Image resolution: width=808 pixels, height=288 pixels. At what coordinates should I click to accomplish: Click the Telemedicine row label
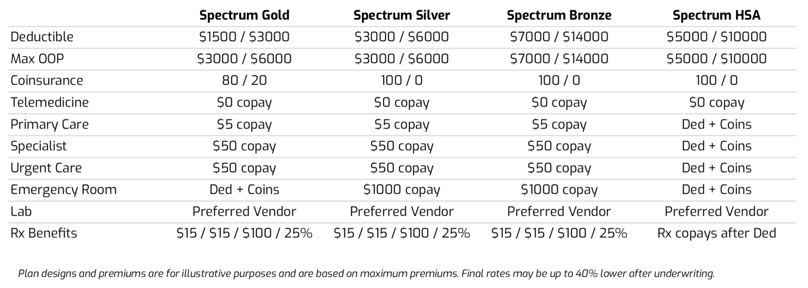coord(49,103)
